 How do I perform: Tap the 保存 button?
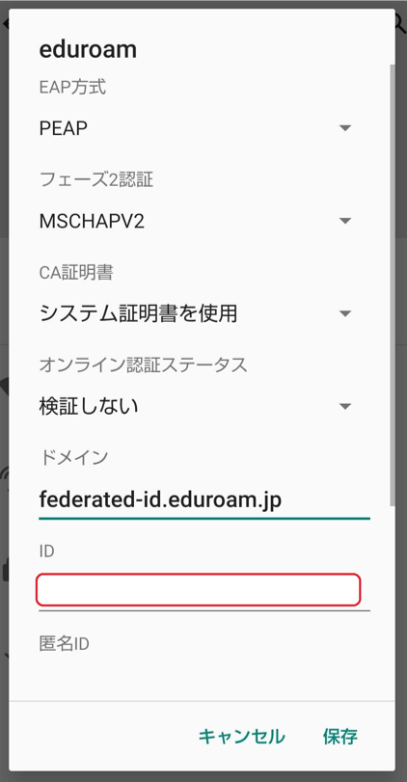click(x=340, y=736)
